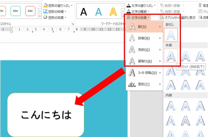
Task: Choose the 影なし no-shadow preset
Action: (x=171, y=35)
